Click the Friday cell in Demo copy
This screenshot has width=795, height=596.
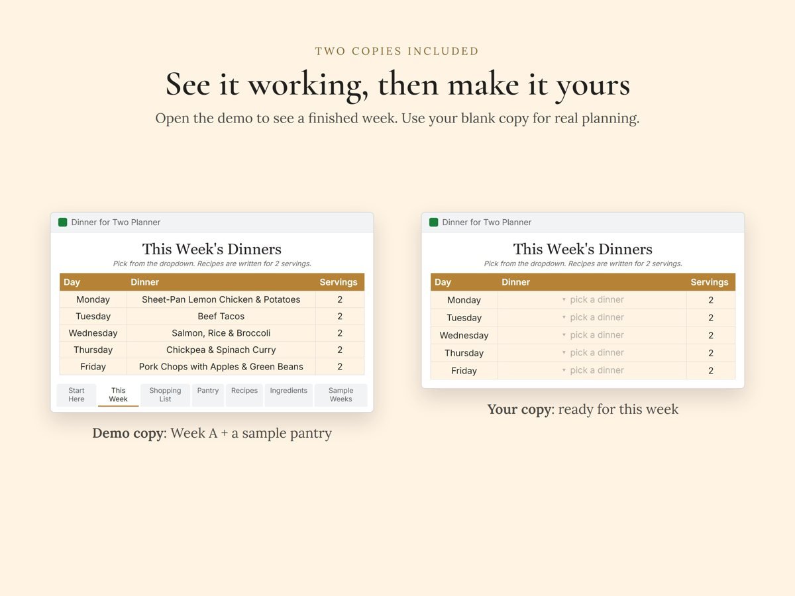pos(93,366)
